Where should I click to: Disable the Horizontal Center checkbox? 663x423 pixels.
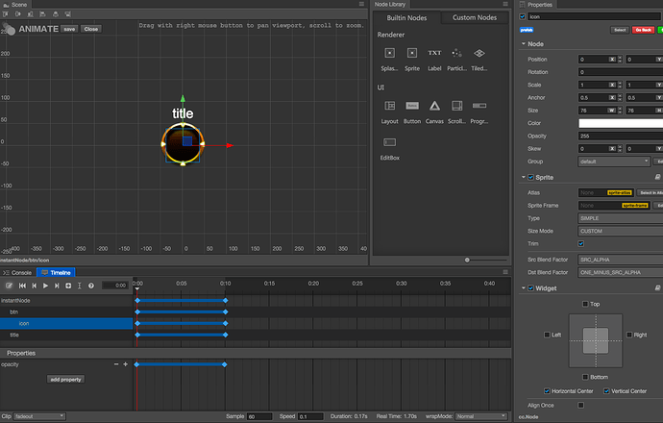(548, 390)
